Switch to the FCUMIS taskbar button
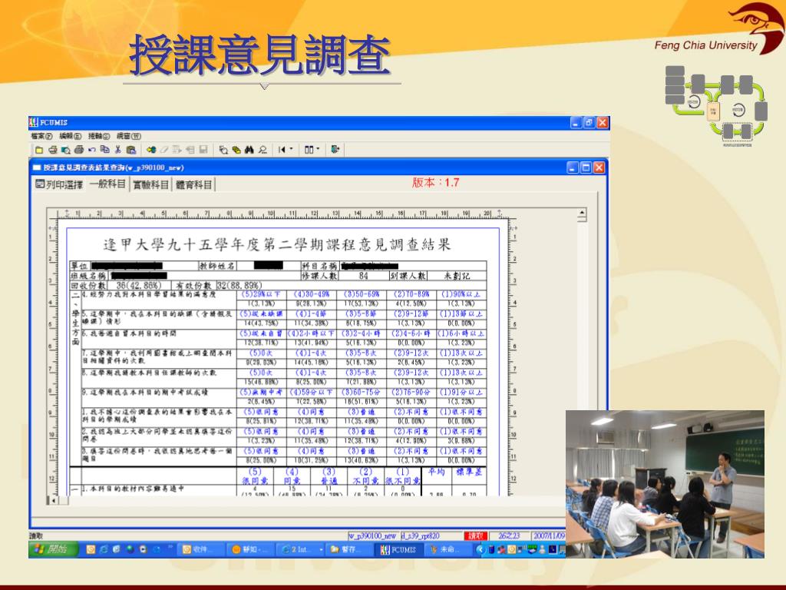 tap(401, 549)
